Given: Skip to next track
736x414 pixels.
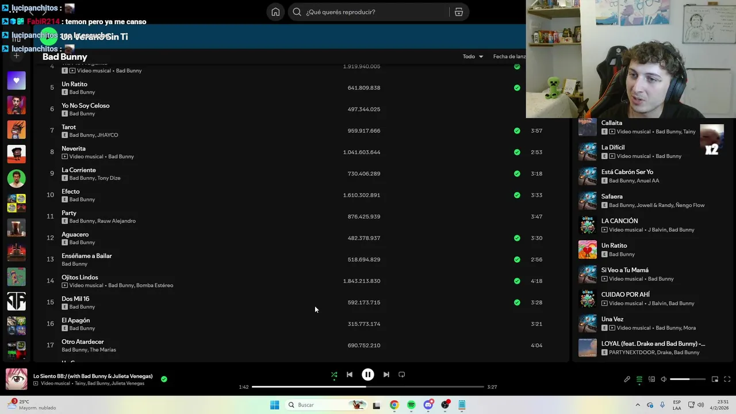Looking at the screenshot, I should [x=386, y=375].
